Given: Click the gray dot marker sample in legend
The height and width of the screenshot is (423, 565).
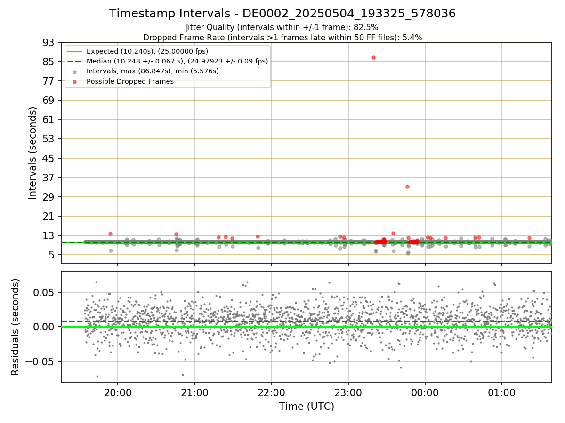Looking at the screenshot, I should [x=75, y=71].
